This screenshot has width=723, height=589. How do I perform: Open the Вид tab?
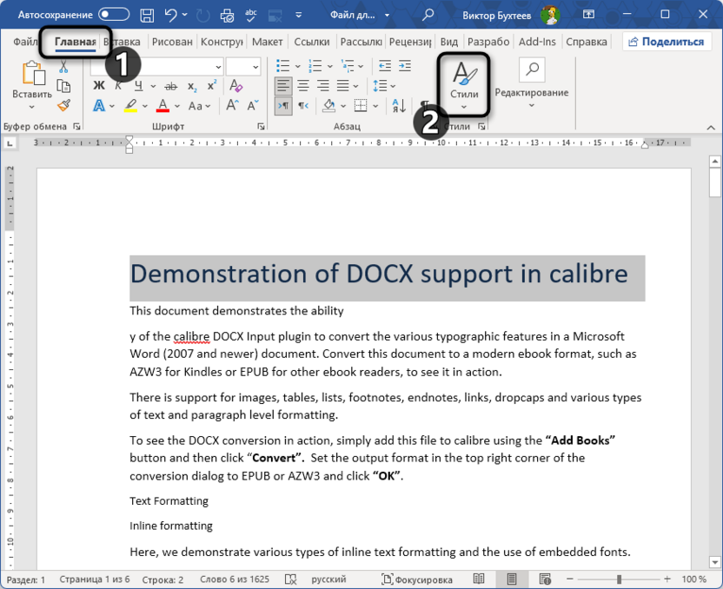448,42
